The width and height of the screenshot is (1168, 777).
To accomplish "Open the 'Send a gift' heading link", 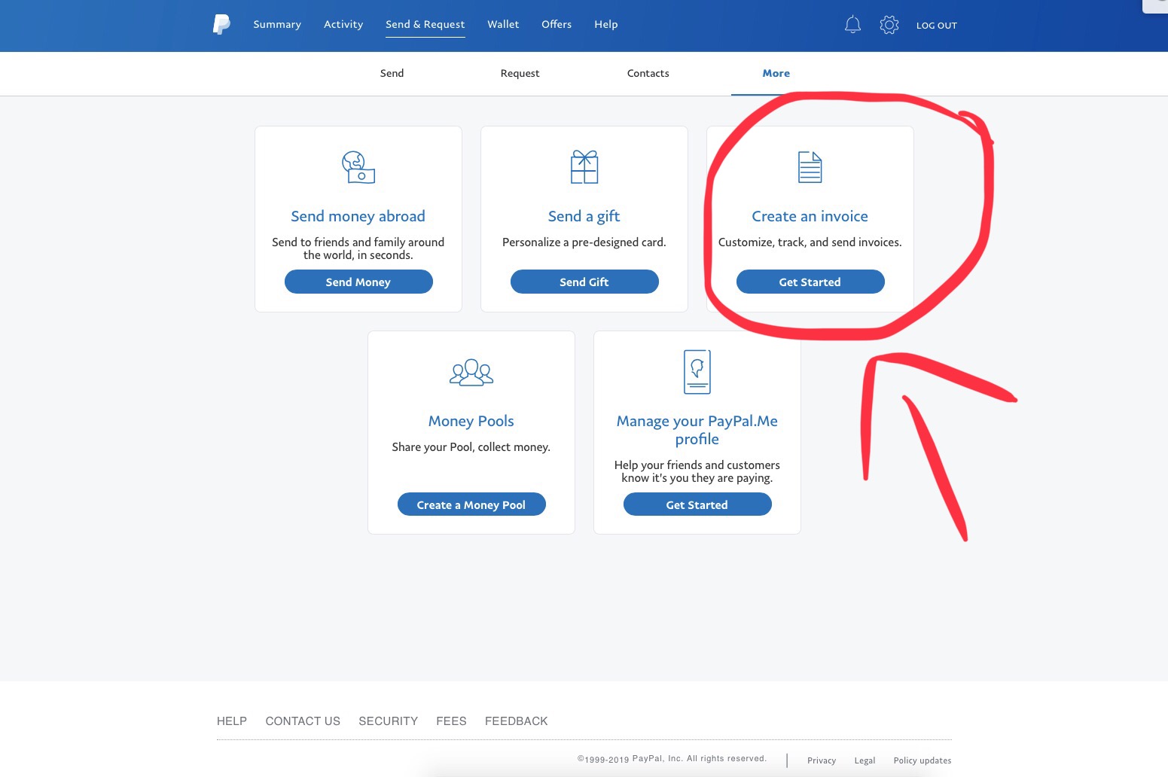I will (x=584, y=216).
